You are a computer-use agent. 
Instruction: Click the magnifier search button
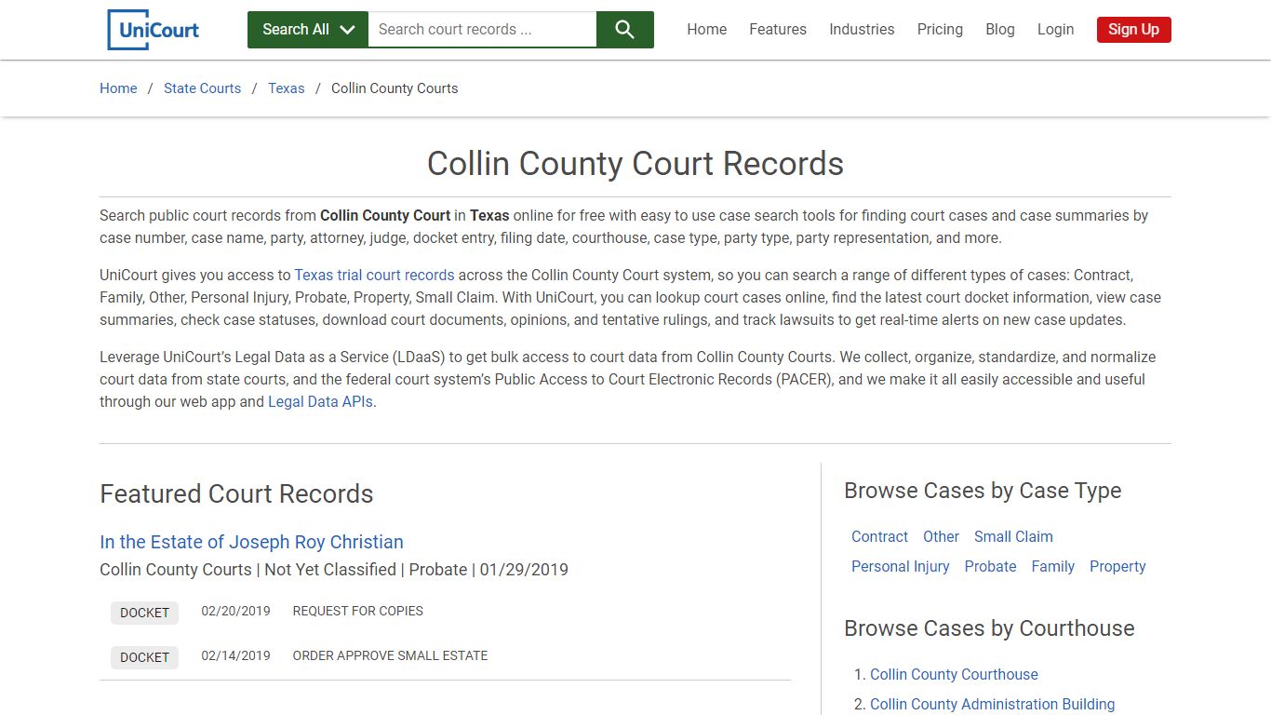[x=625, y=30]
